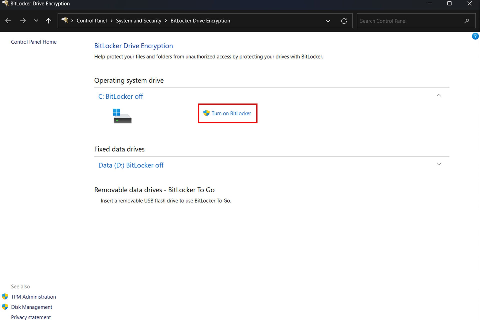Expand the Data (D:) BitLocker off section
The width and height of the screenshot is (480, 320).
tap(439, 164)
